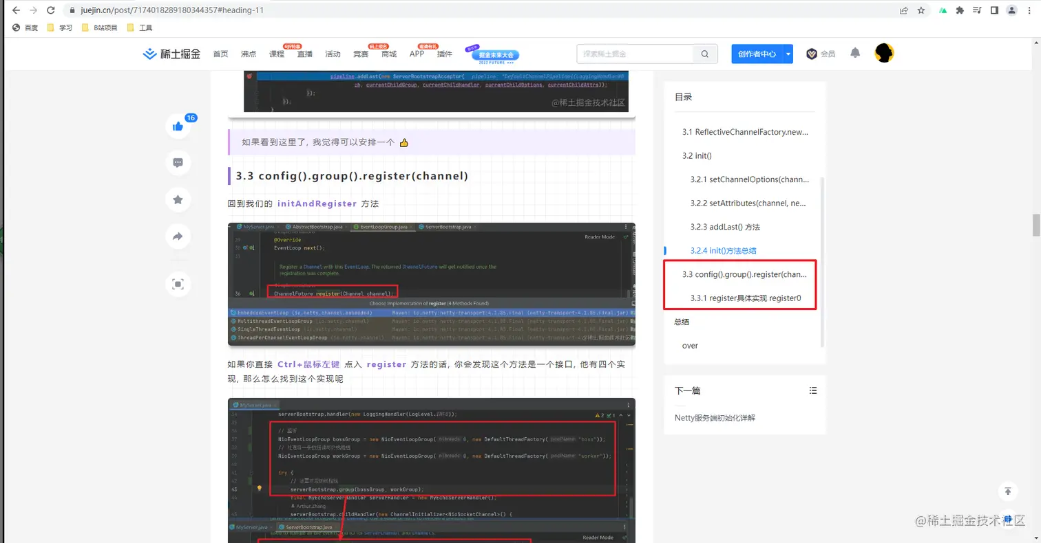
Task: Open the green Nuxt extension icon
Action: pos(943,10)
